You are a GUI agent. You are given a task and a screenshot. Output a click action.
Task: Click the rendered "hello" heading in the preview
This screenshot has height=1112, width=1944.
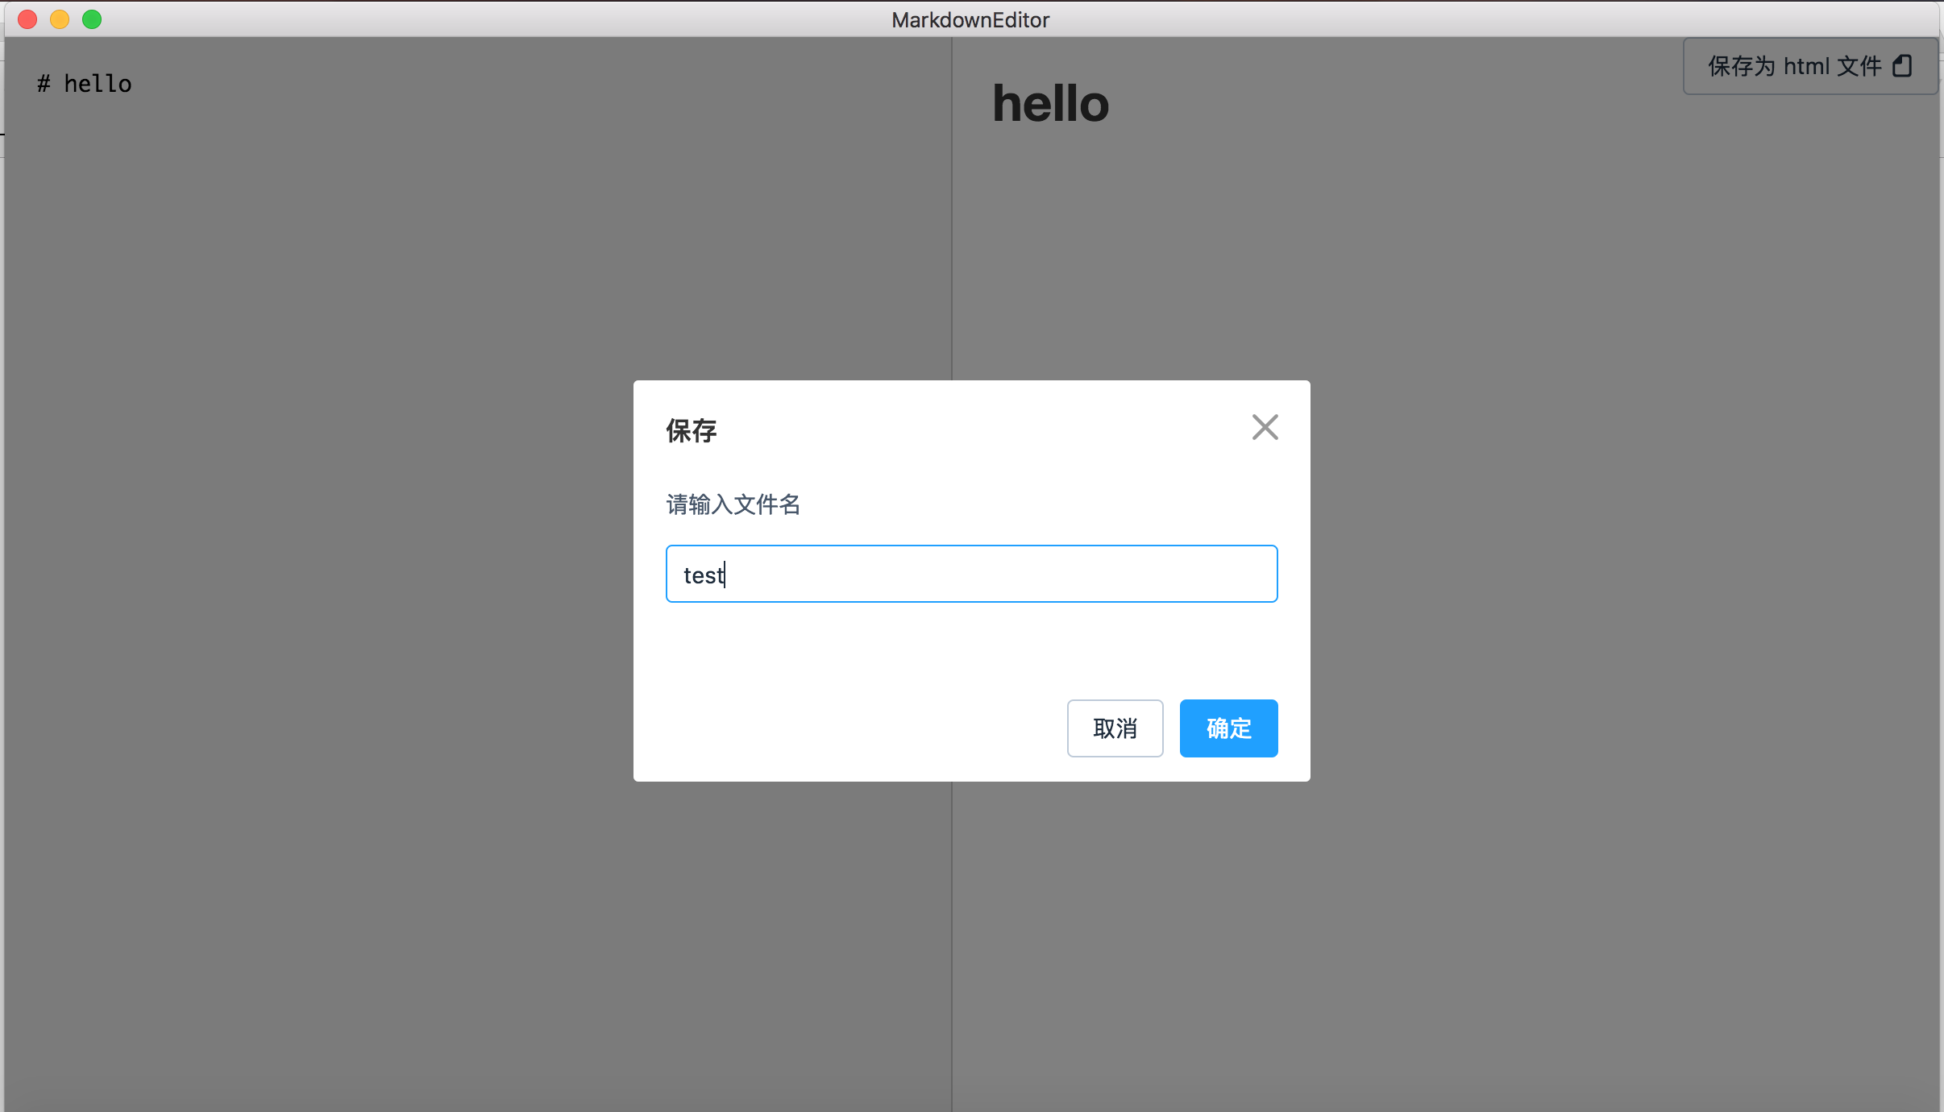[x=1050, y=104]
